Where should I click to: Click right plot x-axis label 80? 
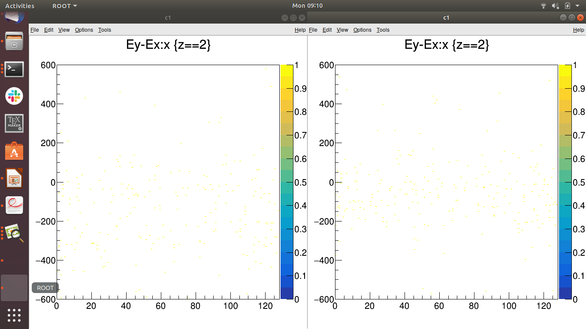pyautogui.click(x=474, y=306)
